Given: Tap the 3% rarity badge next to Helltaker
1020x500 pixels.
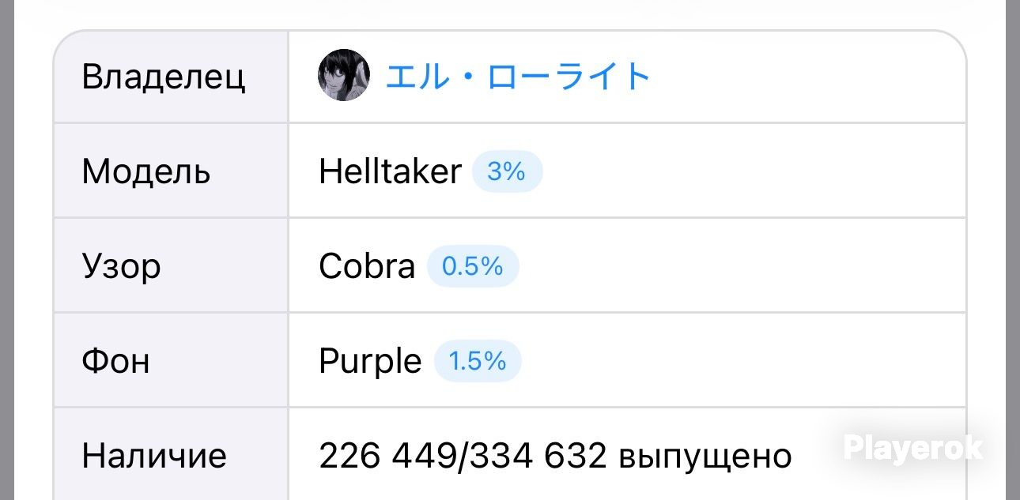Looking at the screenshot, I should tap(507, 171).
